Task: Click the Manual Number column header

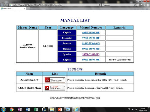Action: [91, 27]
